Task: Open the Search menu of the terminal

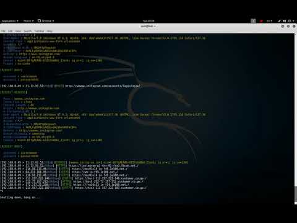Action: click(x=28, y=31)
